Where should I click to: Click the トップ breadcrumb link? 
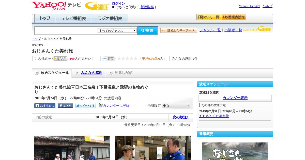click(36, 39)
